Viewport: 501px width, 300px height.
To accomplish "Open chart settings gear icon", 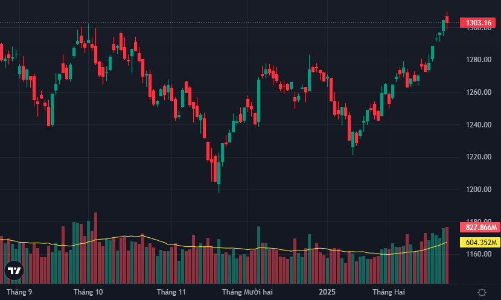I will (x=482, y=292).
